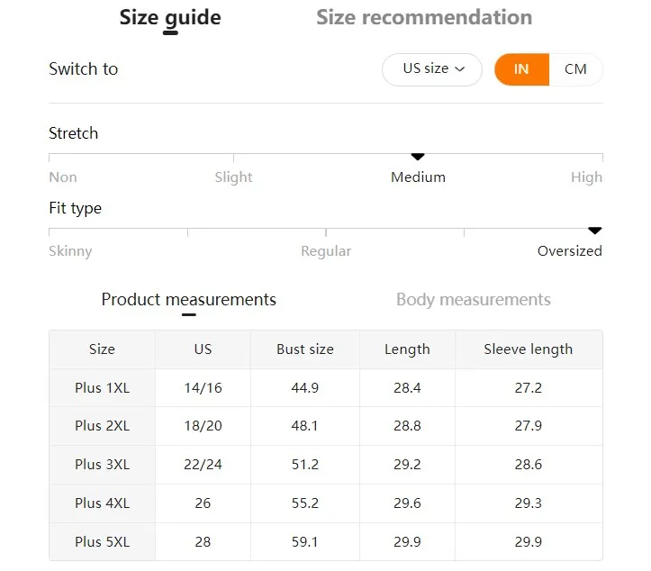
Task: Click the Fit type marker at Oversized
Action: (x=594, y=231)
